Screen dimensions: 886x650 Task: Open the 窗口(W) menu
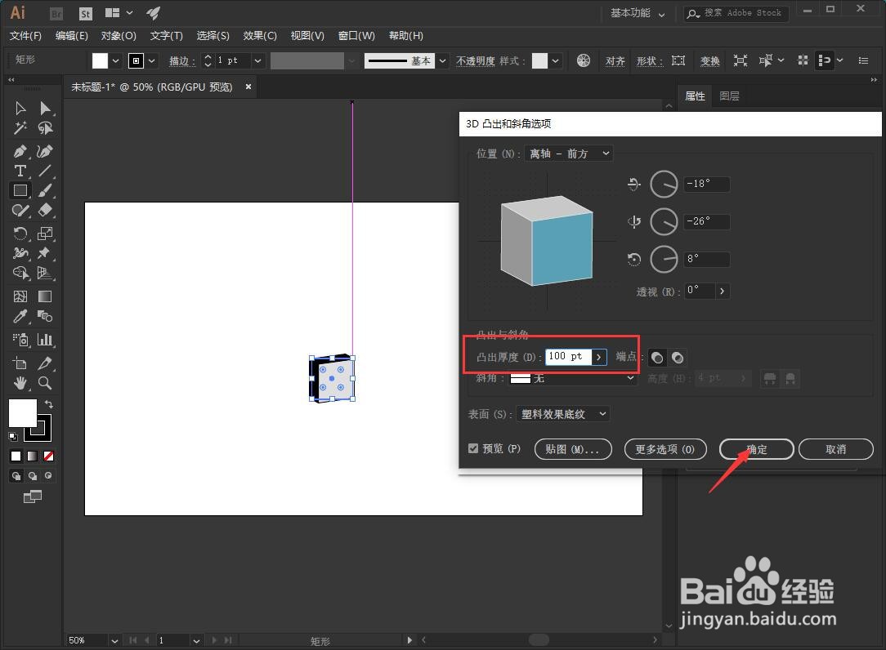[x=356, y=36]
